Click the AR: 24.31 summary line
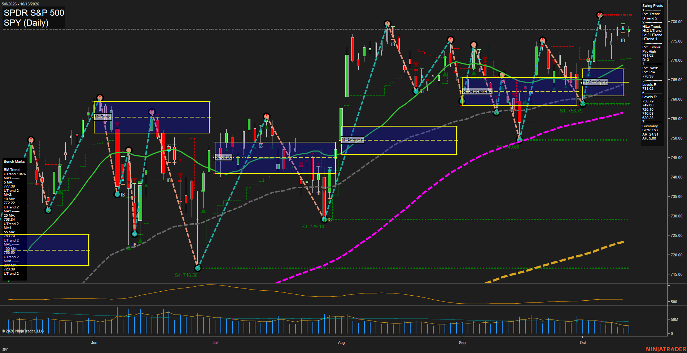The image size is (687, 353). point(650,134)
